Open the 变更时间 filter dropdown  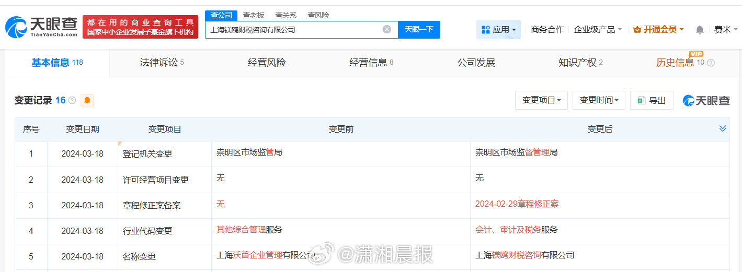[x=599, y=100]
